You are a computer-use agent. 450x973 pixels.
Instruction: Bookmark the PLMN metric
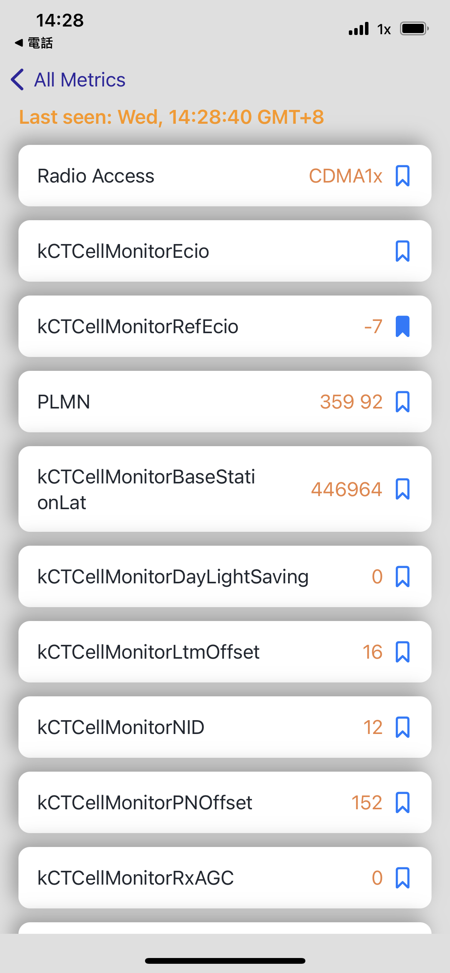click(402, 402)
